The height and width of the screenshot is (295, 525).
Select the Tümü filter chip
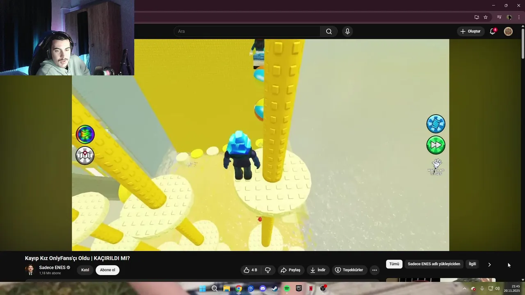[394, 264]
